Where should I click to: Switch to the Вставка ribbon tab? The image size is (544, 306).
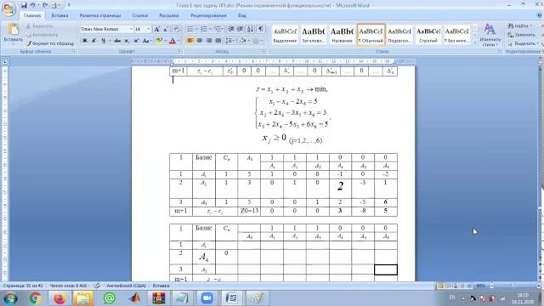[x=59, y=15]
